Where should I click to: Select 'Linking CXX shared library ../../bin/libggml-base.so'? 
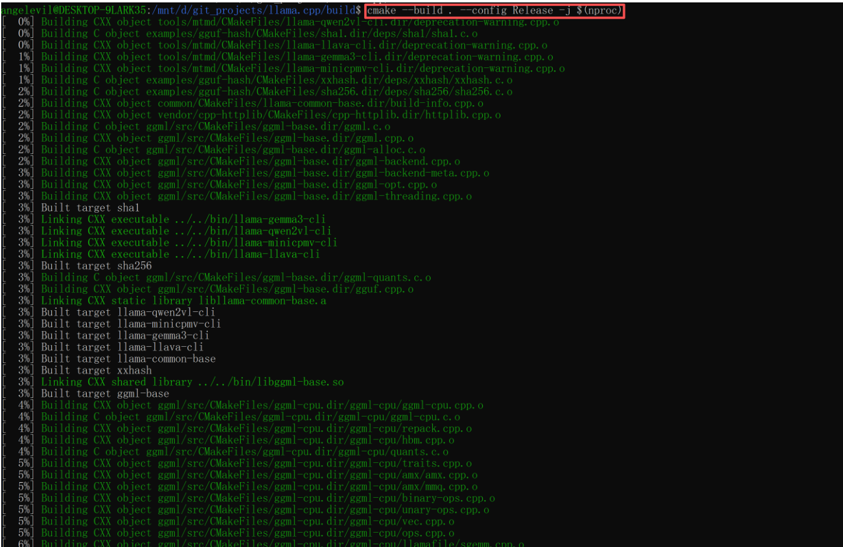click(x=173, y=382)
